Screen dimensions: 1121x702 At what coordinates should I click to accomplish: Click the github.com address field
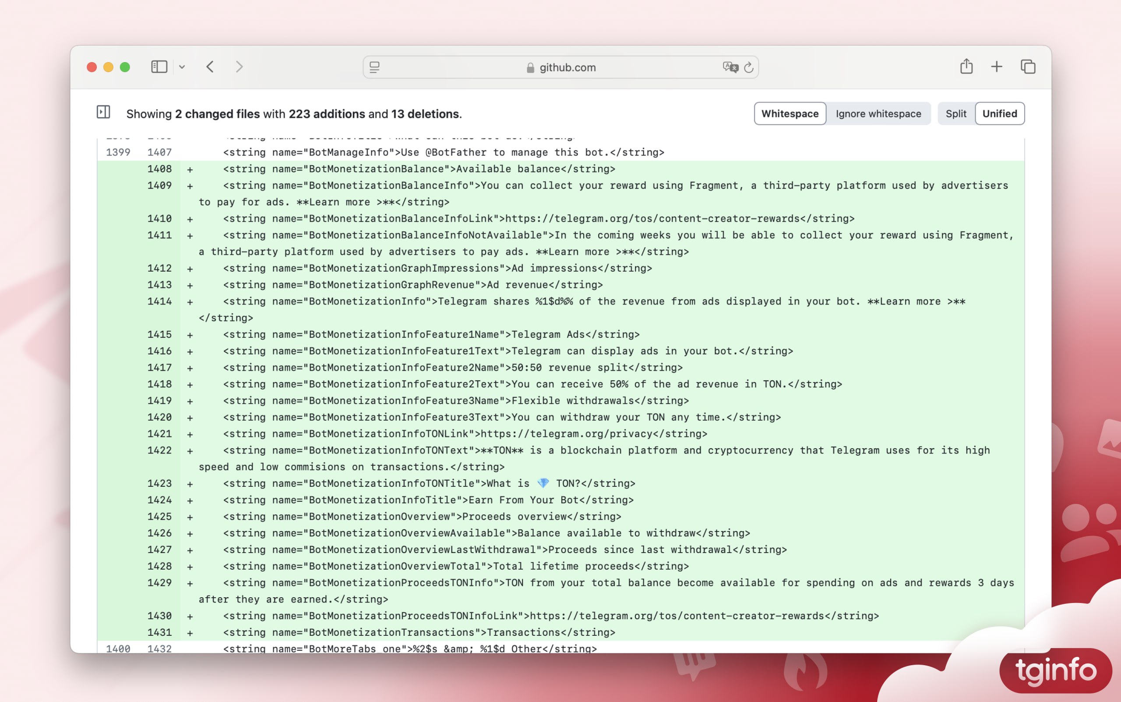[x=560, y=67]
